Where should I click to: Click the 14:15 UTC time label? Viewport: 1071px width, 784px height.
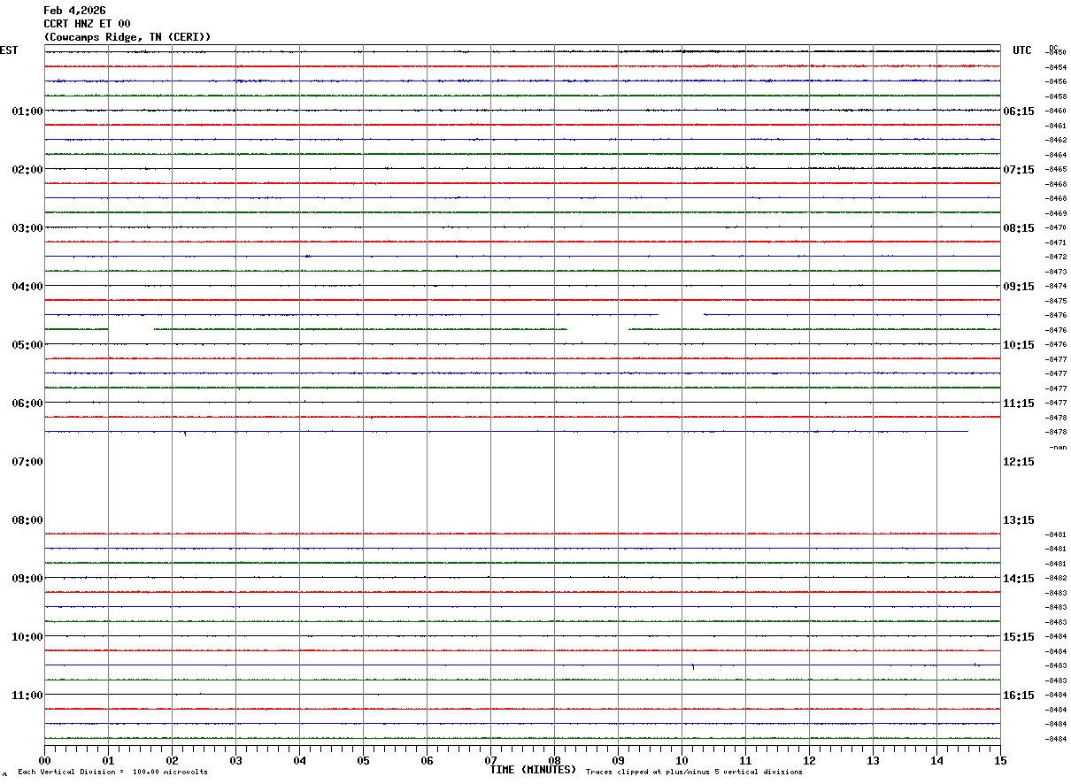1019,579
